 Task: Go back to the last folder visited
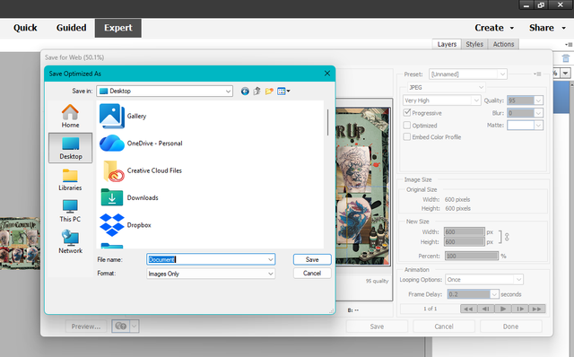pos(245,91)
